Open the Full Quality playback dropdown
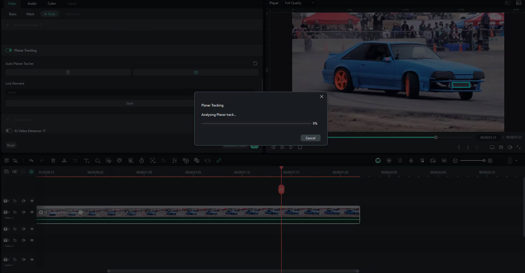 coord(299,3)
